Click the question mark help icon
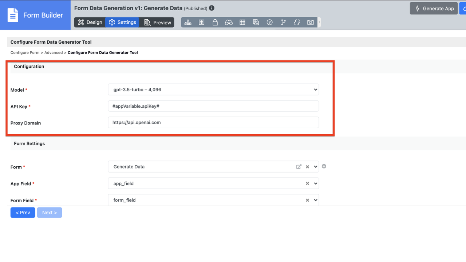This screenshot has width=466, height=262. [269, 23]
